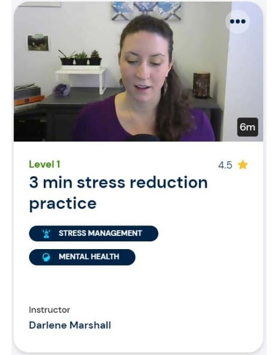Open the three-dot more options menu
This screenshot has height=355, width=278.
point(237,21)
